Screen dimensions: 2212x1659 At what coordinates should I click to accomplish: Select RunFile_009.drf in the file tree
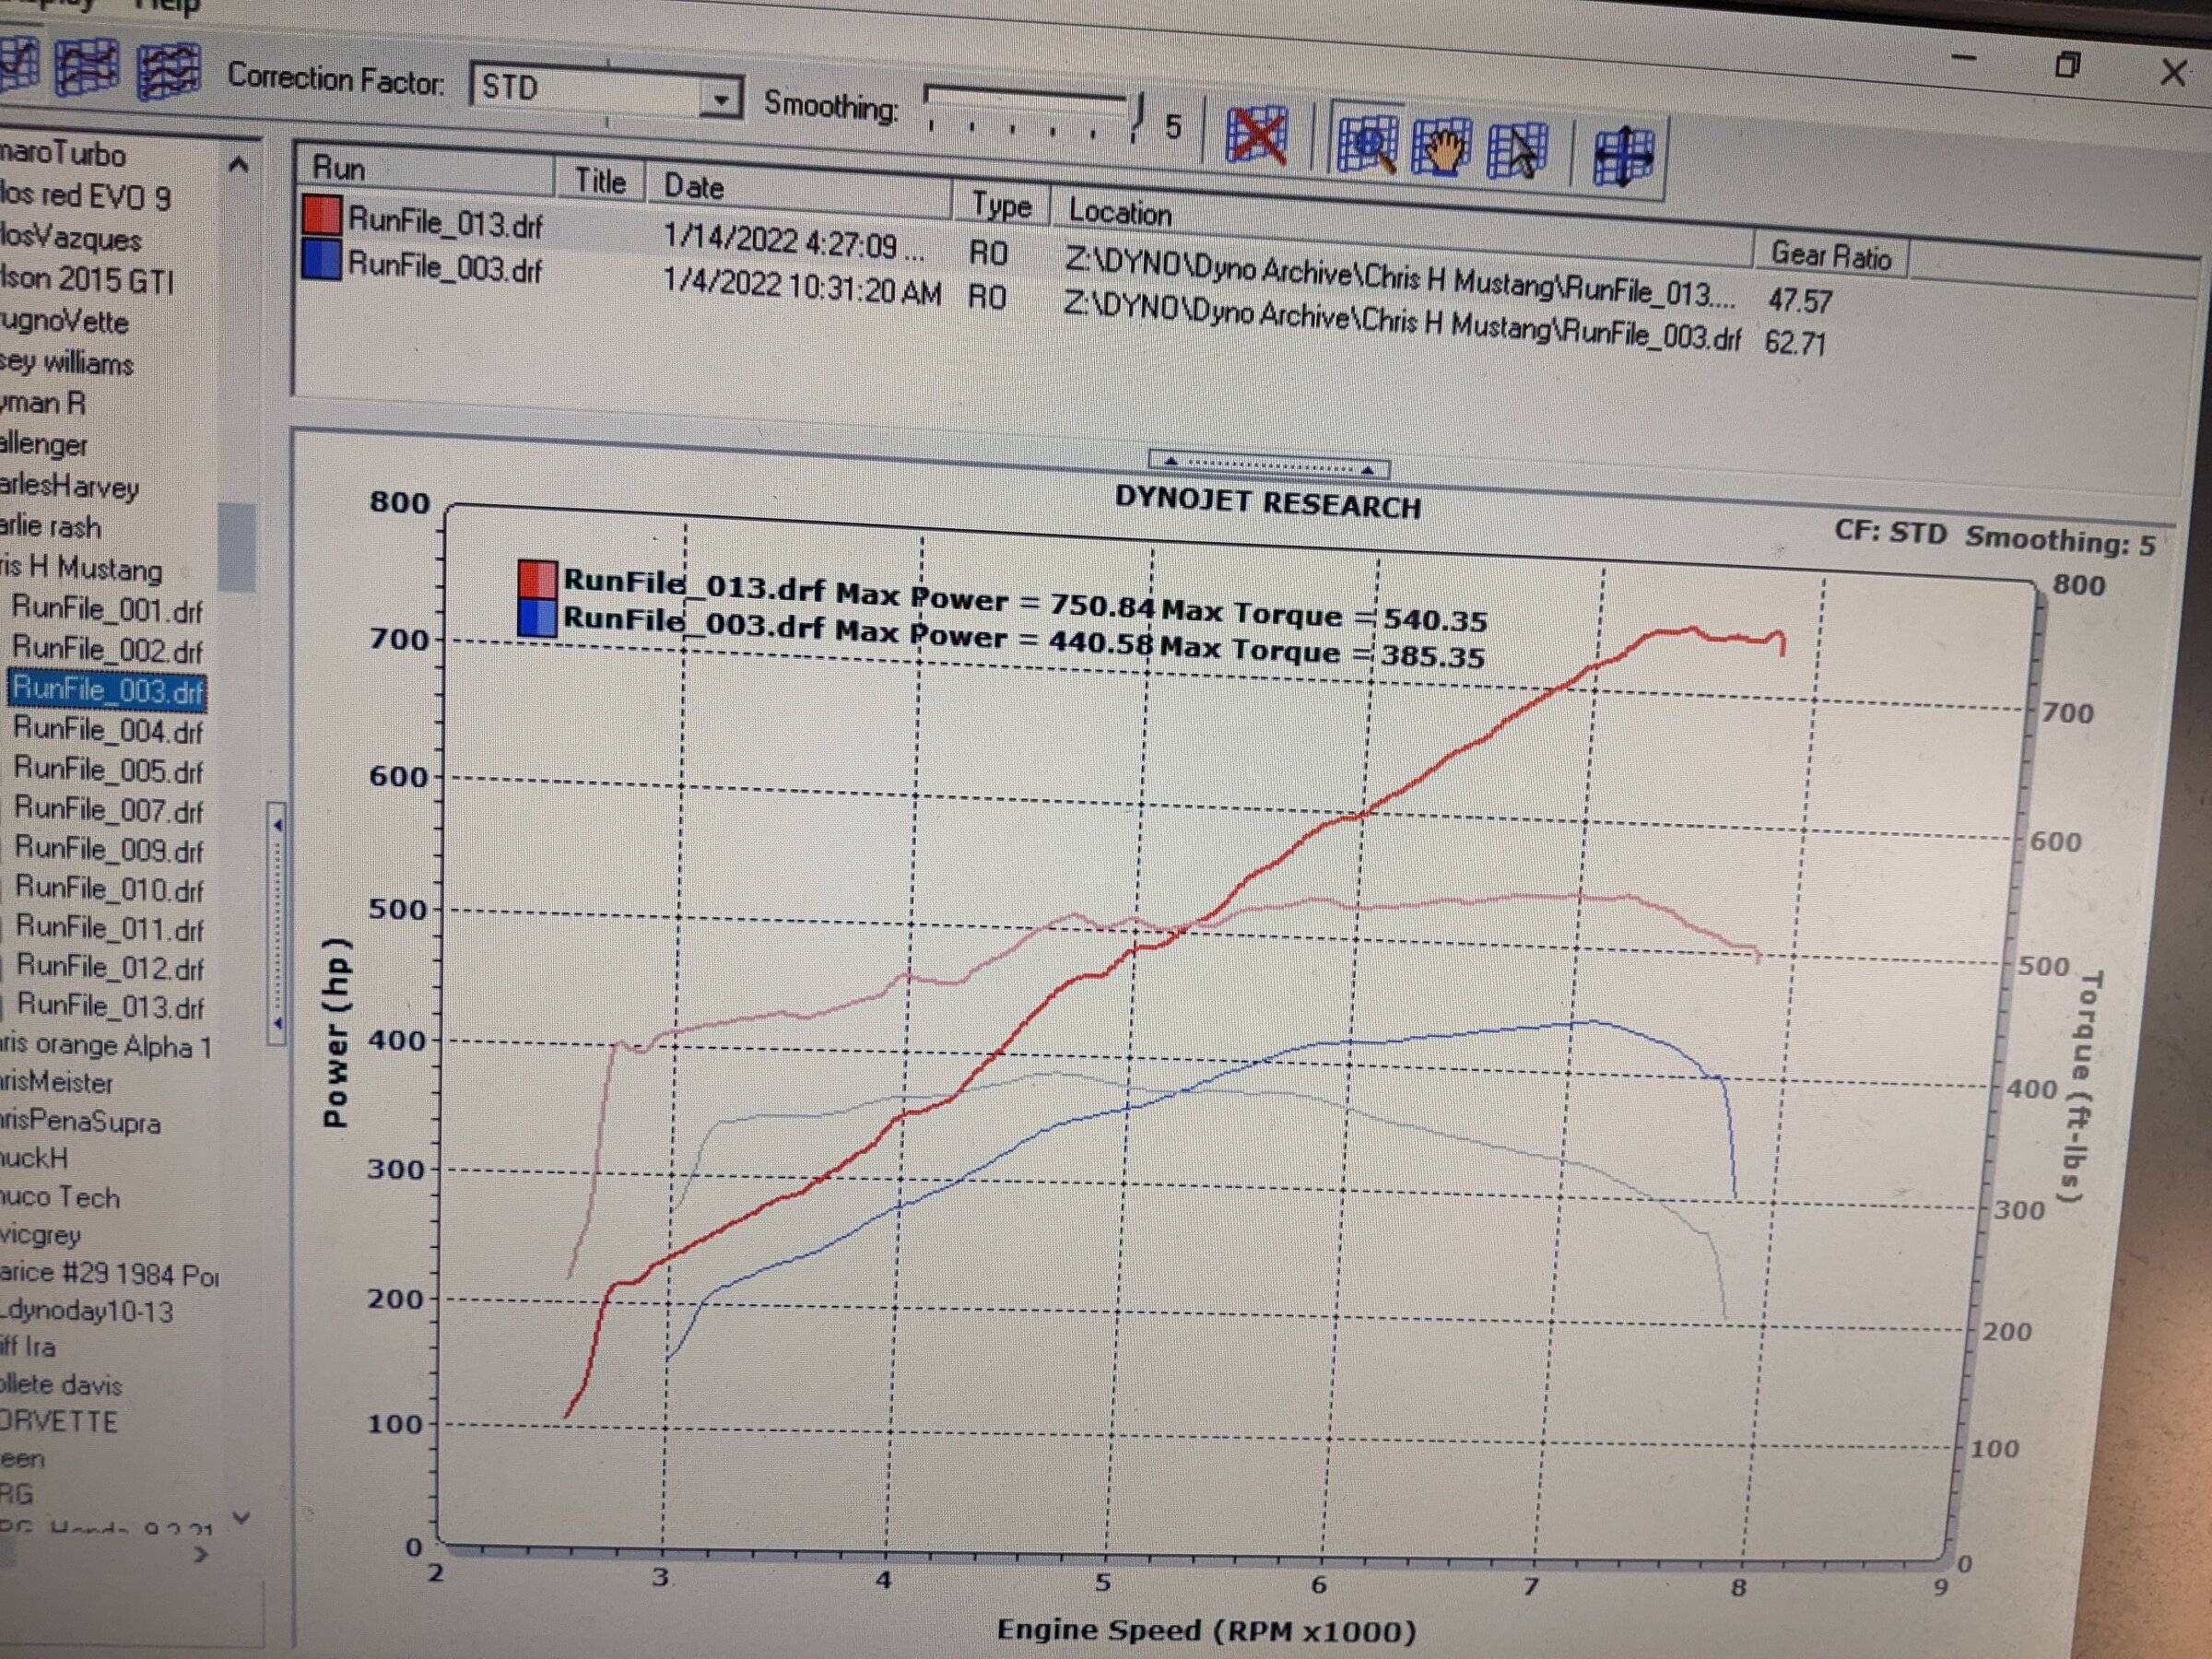coord(110,849)
